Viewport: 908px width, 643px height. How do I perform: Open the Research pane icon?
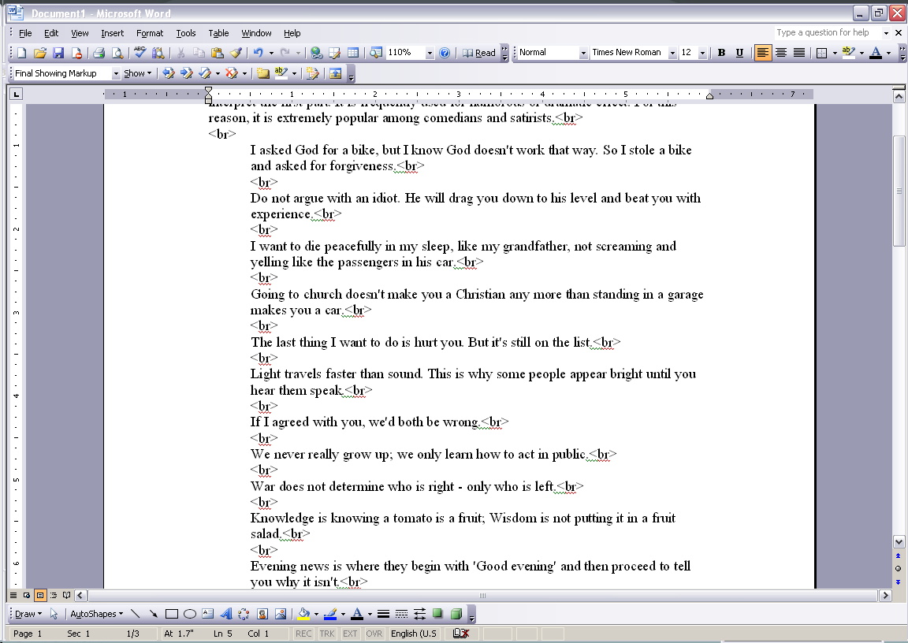point(158,53)
